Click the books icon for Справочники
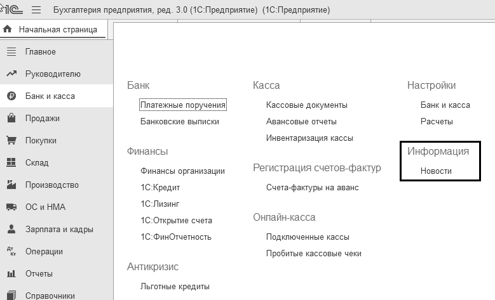The width and height of the screenshot is (495, 300). (x=11, y=296)
